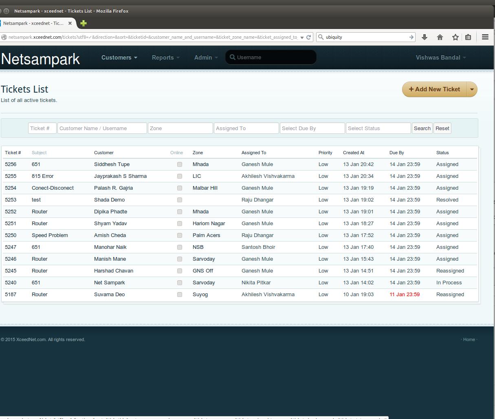
Task: Toggle Online checkbox for Siddhesh Tupe
Action: [179, 164]
